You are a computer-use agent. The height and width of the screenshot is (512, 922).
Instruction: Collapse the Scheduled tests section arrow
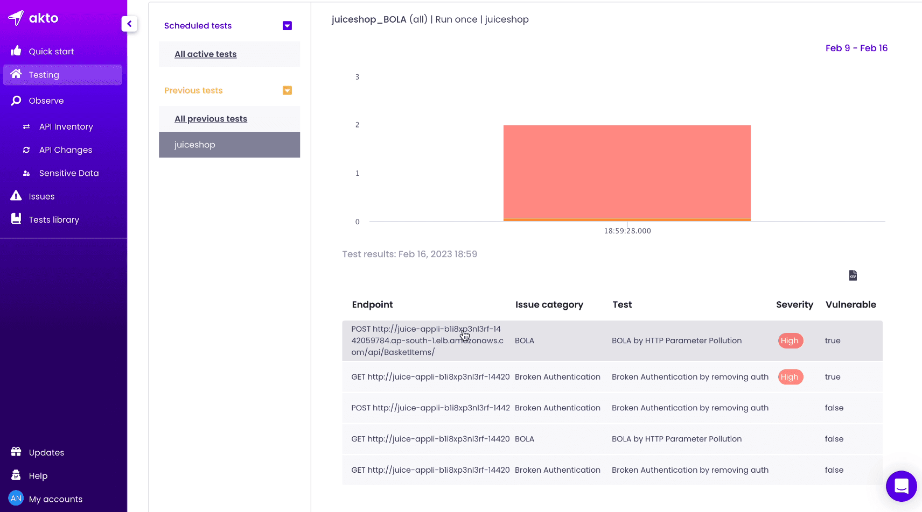(287, 26)
